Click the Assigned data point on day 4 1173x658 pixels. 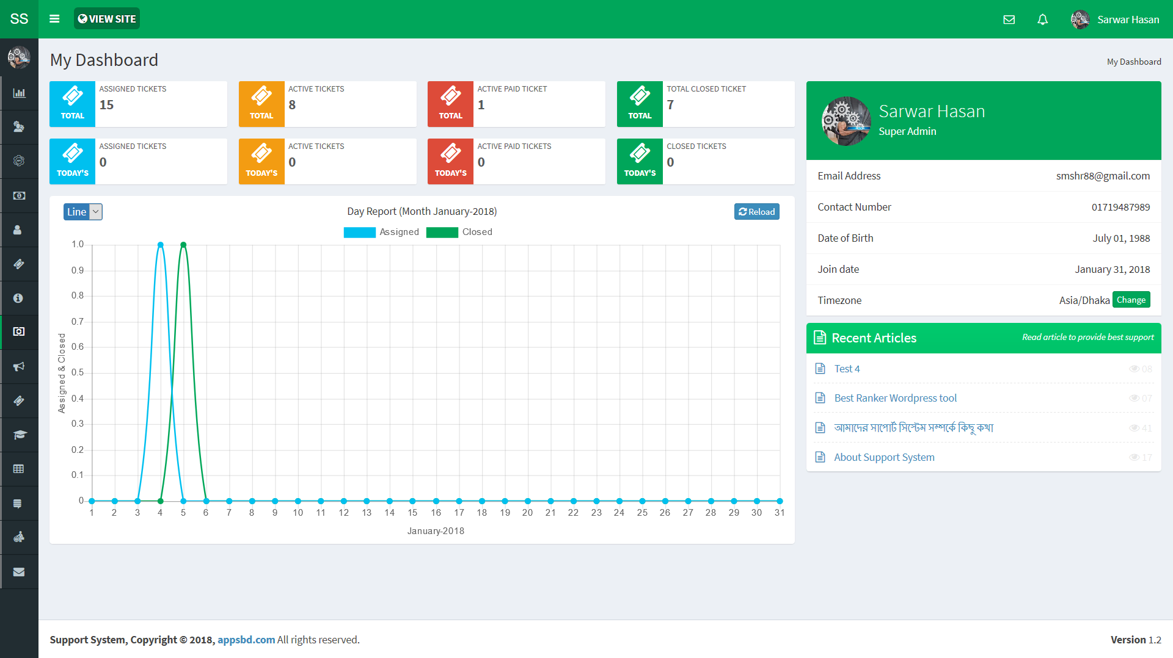(161, 245)
